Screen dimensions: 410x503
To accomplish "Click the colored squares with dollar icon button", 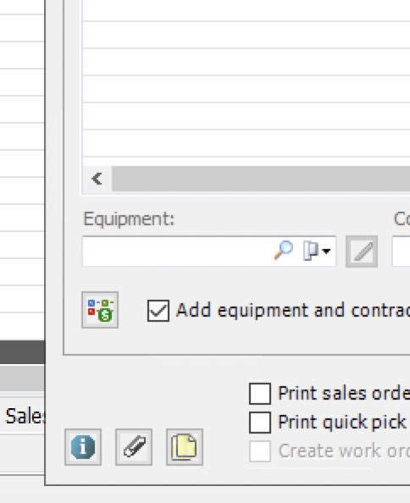I will pos(100,310).
